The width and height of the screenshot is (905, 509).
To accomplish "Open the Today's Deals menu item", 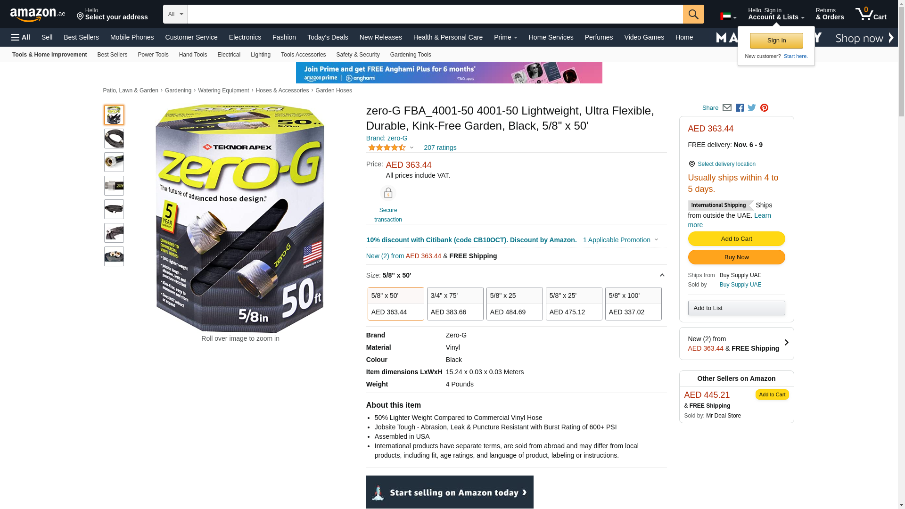I will pos(328,37).
